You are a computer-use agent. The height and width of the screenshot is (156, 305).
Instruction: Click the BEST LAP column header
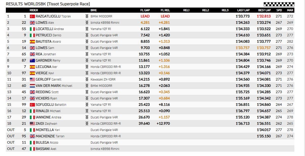coord(265,10)
